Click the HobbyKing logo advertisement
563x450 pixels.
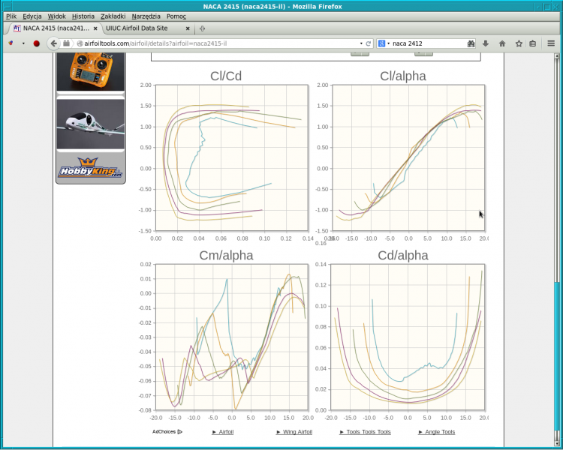pyautogui.click(x=90, y=169)
